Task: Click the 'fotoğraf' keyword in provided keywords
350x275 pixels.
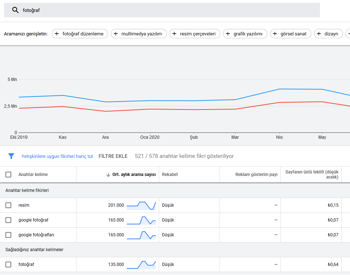Action: [x=26, y=264]
